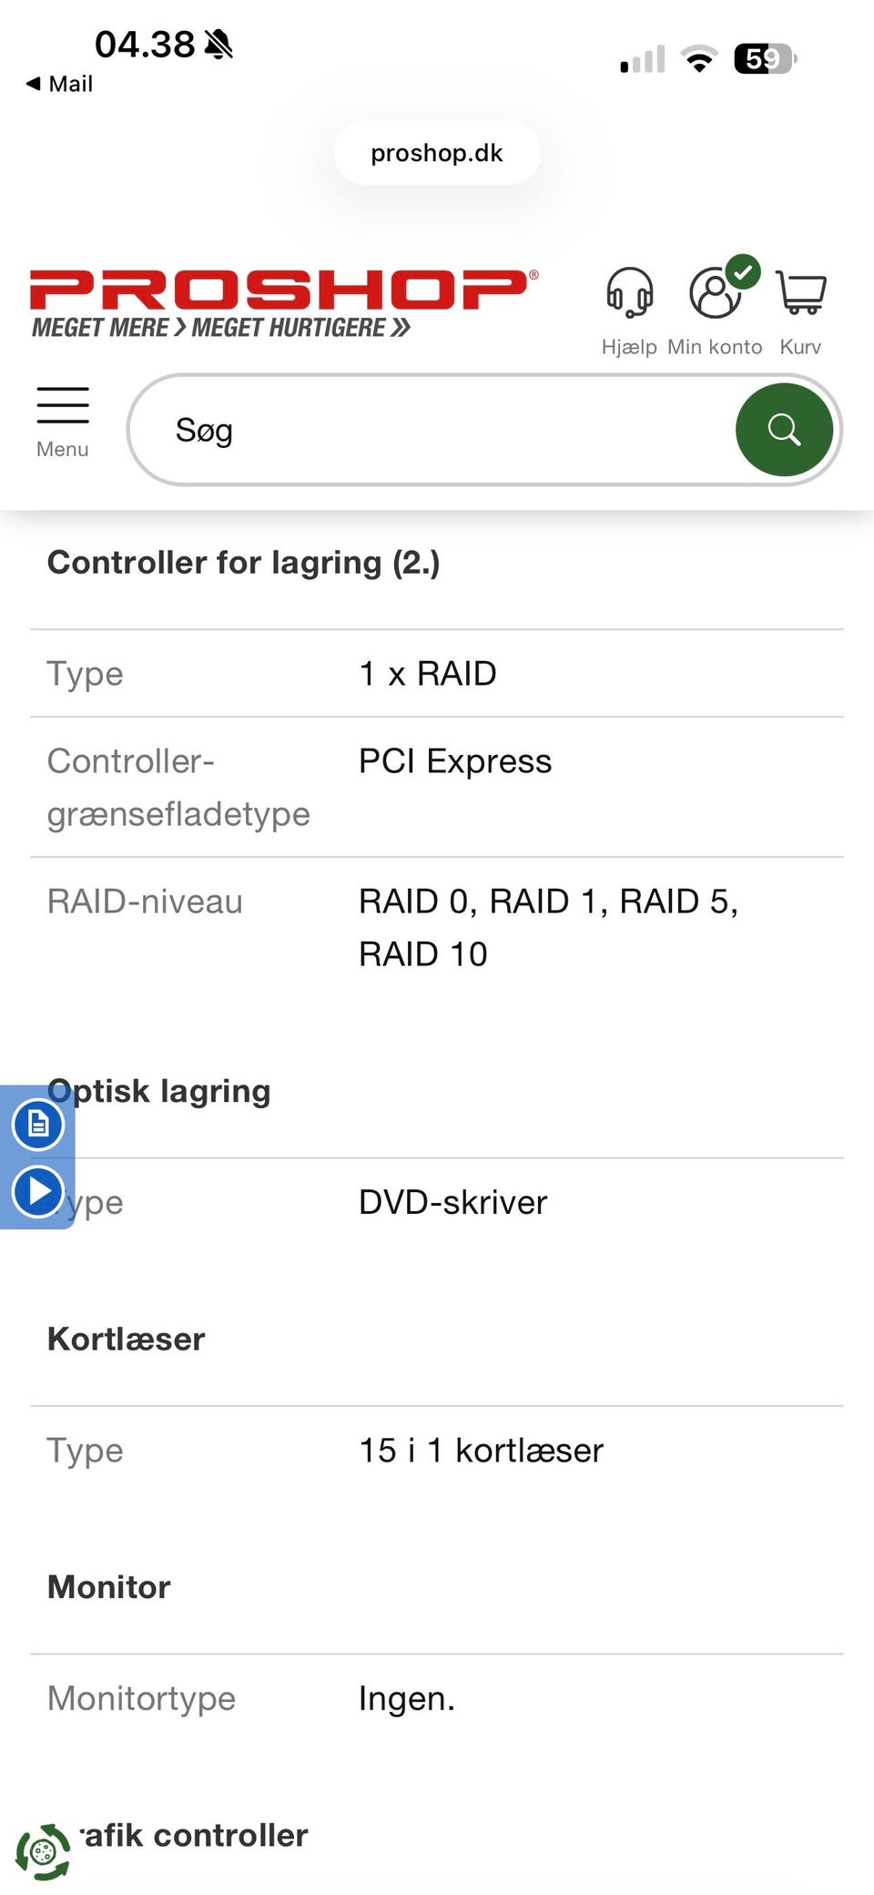This screenshot has height=1895, width=874.
Task: Open the Hjælp headset support icon
Action: pos(629,294)
